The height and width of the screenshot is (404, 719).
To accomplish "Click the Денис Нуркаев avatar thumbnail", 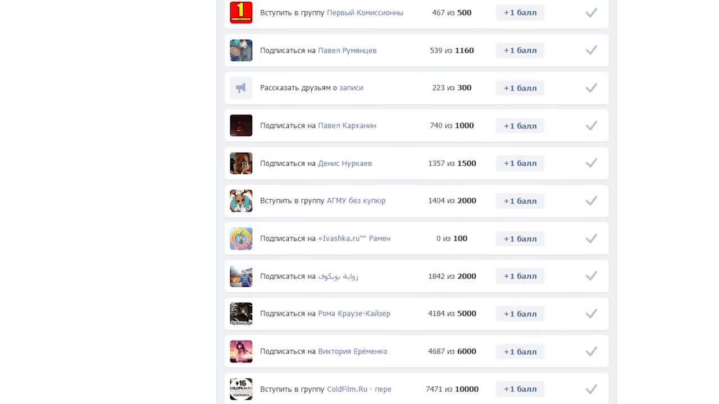I will coord(241,163).
